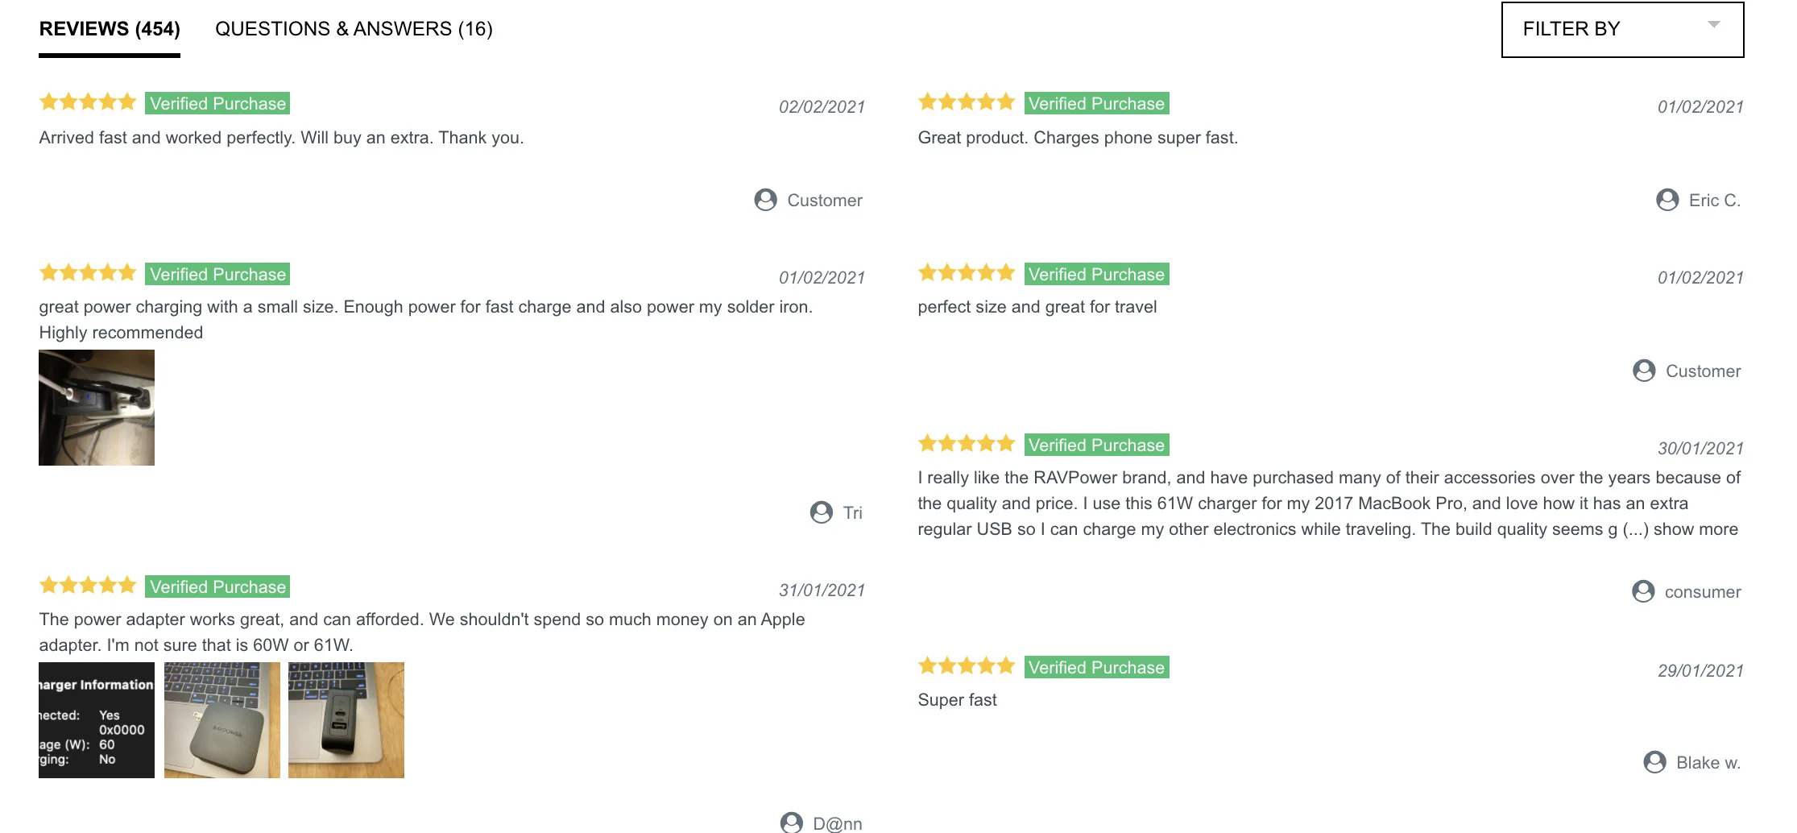
Task: Click Eric C.'s user avatar icon
Action: [1667, 200]
